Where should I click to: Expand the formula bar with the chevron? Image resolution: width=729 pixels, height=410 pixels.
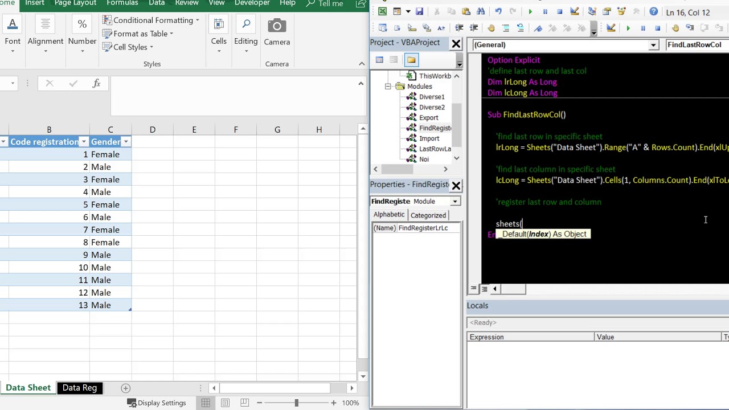point(361,84)
